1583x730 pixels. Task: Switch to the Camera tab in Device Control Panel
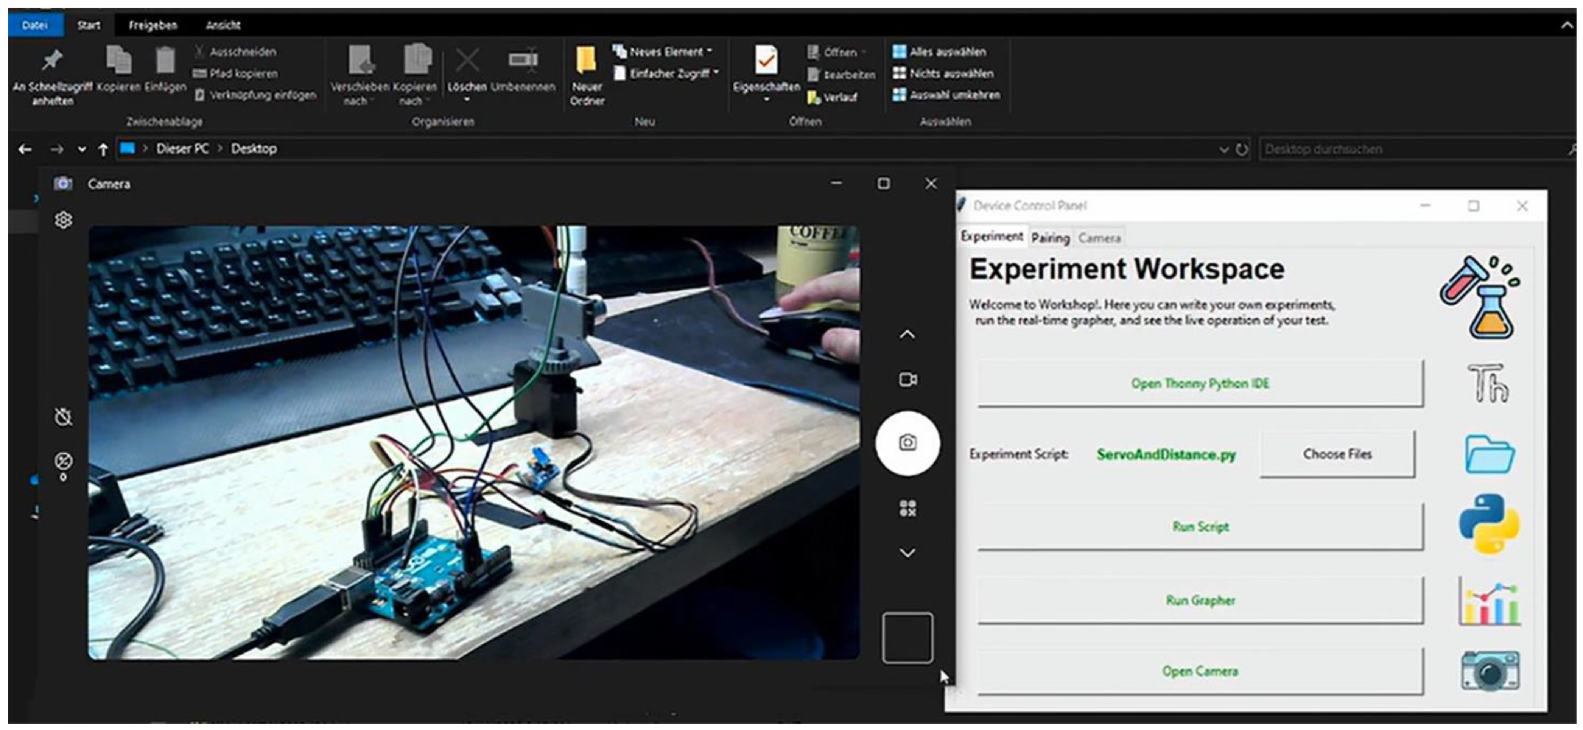click(x=1099, y=238)
